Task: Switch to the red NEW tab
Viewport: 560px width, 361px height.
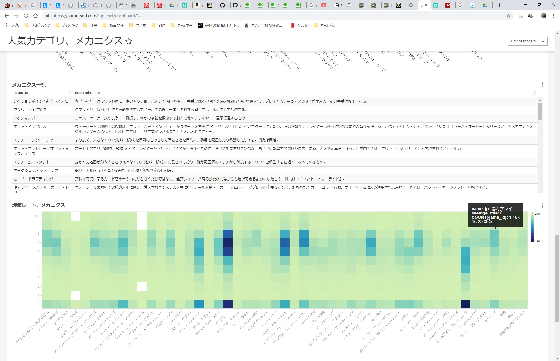Action: [x=324, y=5]
